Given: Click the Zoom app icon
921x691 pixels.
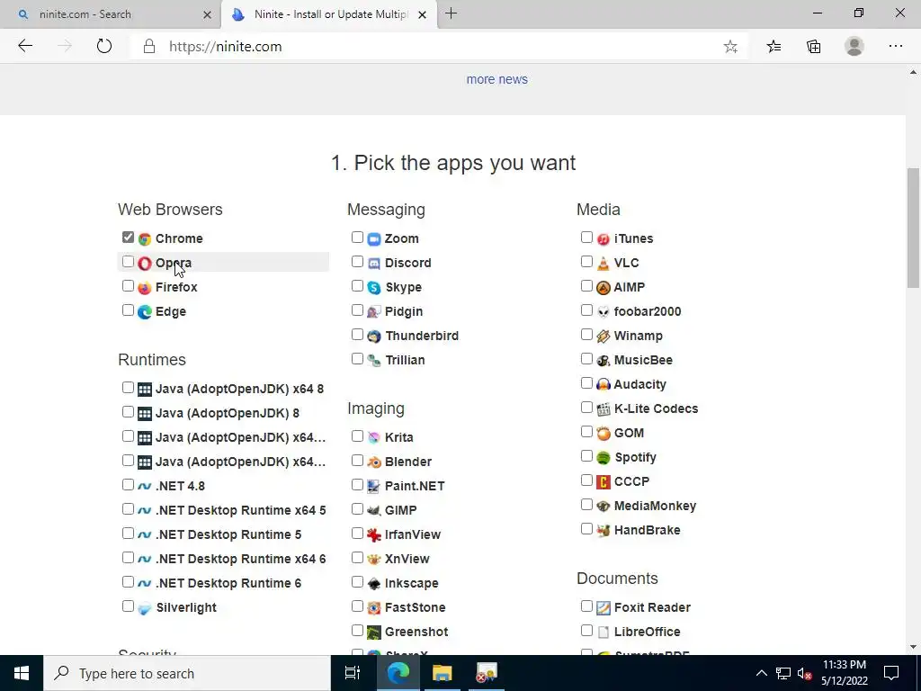Looking at the screenshot, I should (x=374, y=239).
